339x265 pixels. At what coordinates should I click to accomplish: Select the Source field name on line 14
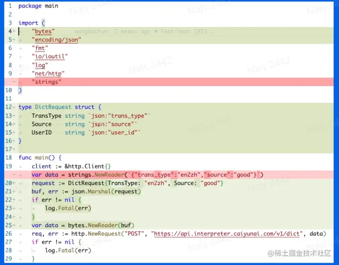42,124
